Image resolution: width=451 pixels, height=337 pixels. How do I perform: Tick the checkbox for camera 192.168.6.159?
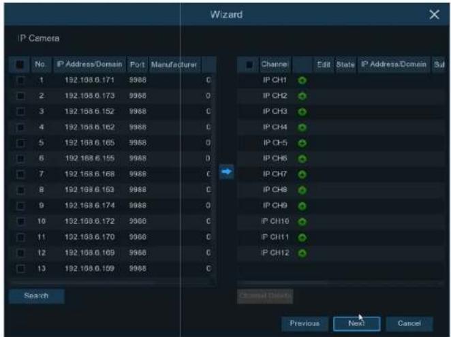(x=20, y=268)
